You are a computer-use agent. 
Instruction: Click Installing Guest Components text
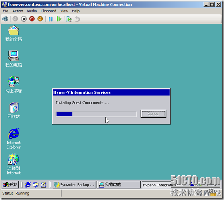pyautogui.click(x=82, y=103)
